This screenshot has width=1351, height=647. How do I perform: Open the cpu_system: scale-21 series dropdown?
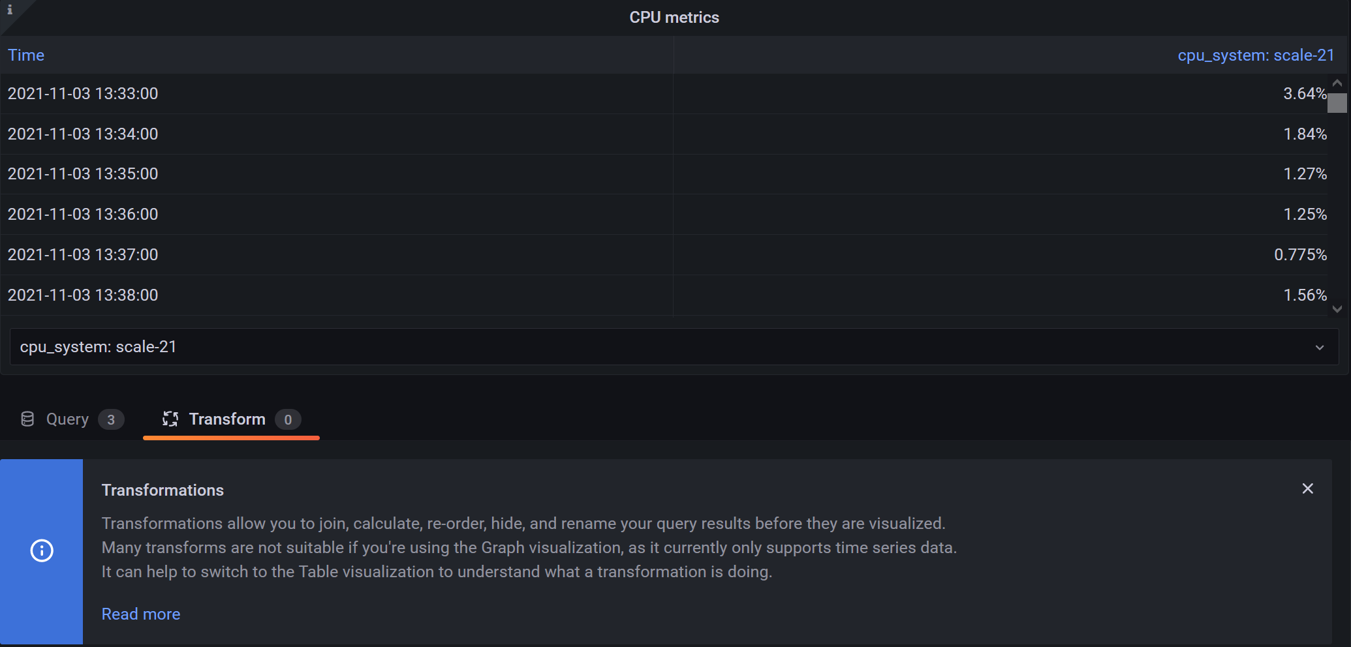pyautogui.click(x=674, y=347)
